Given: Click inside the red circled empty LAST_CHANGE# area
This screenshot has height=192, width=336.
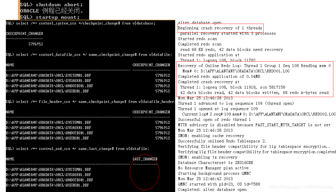Looking at the screenshot, I should 145,173.
